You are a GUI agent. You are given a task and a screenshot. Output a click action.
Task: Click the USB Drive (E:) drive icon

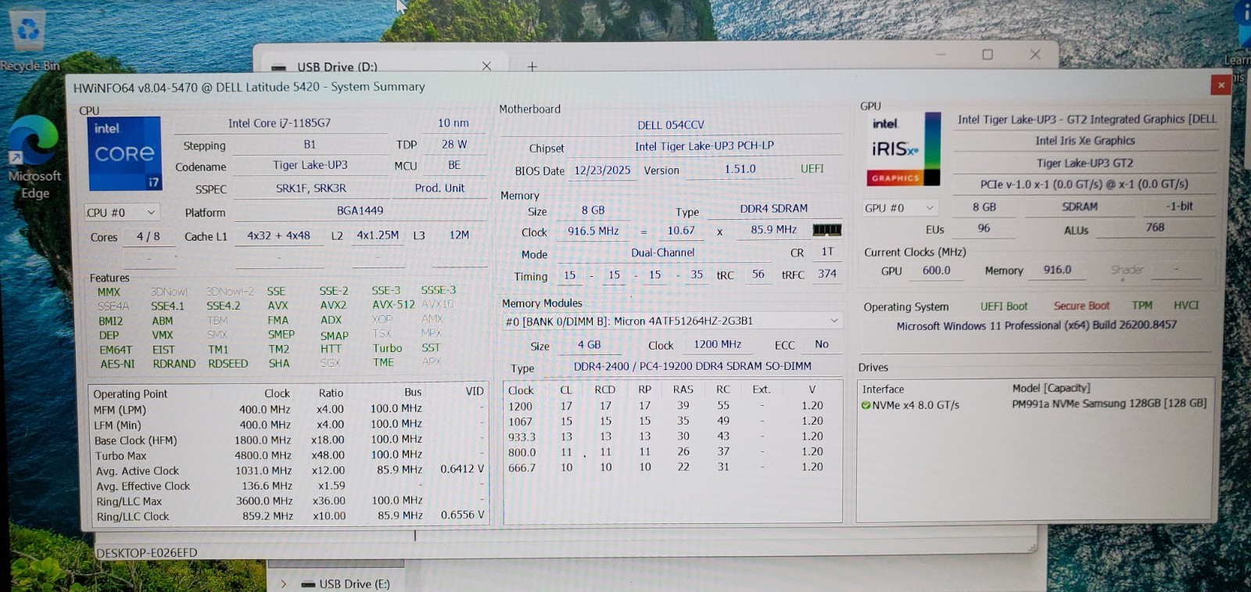[x=308, y=584]
